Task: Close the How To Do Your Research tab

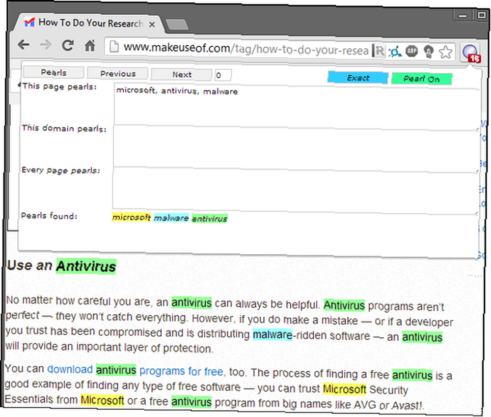Action: (152, 24)
